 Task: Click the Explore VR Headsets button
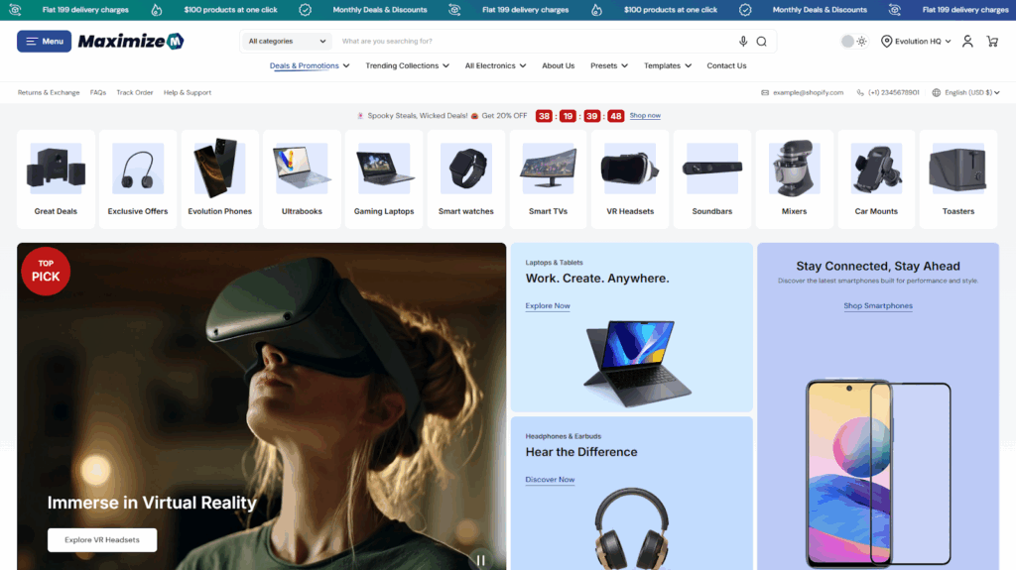click(x=102, y=540)
